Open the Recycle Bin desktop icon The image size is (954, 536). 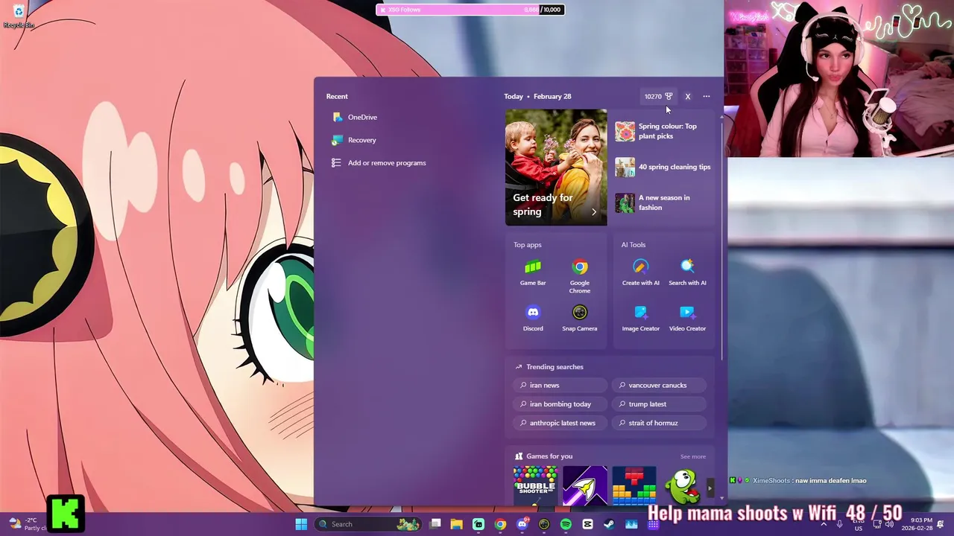click(19, 16)
